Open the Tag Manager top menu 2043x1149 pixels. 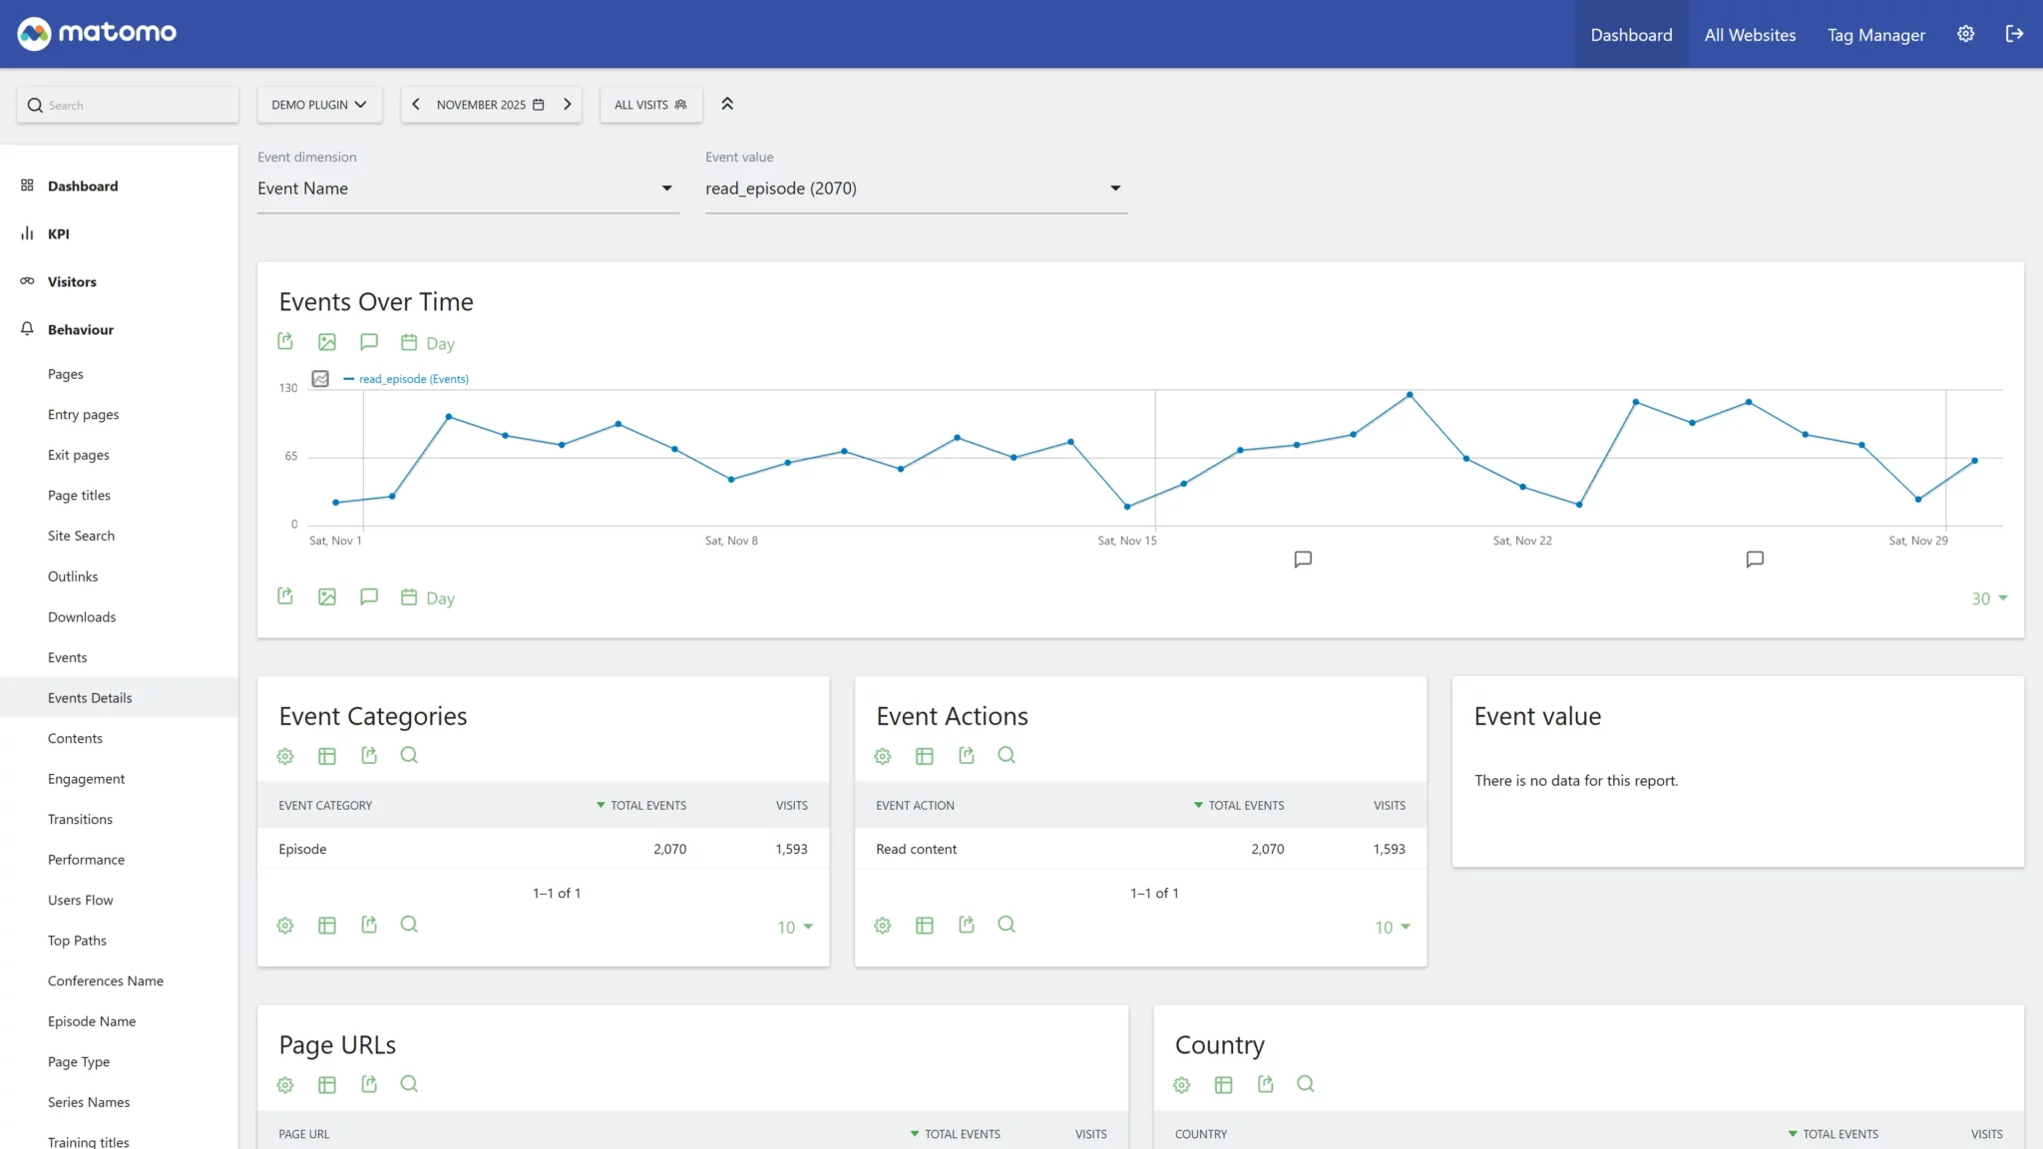click(1875, 35)
